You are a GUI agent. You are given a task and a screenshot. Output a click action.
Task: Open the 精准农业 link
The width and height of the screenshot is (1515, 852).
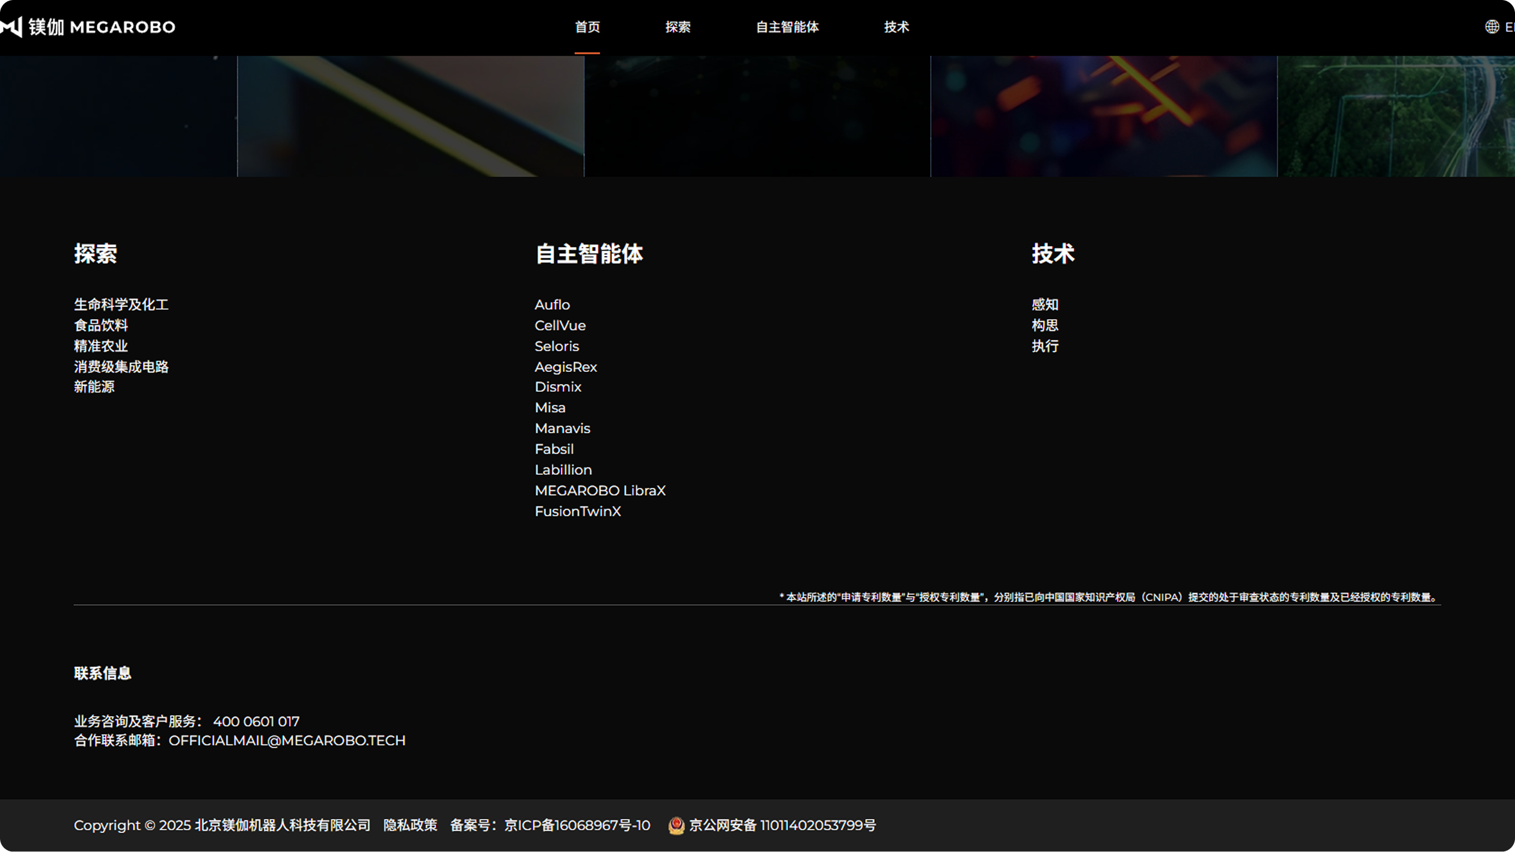100,346
